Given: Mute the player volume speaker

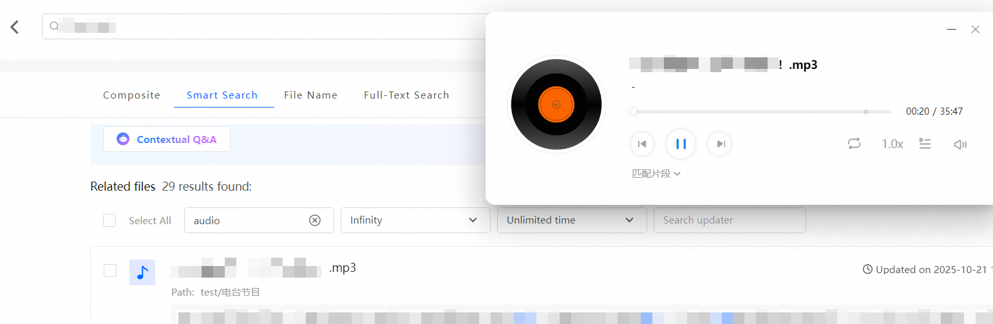Looking at the screenshot, I should click(960, 144).
